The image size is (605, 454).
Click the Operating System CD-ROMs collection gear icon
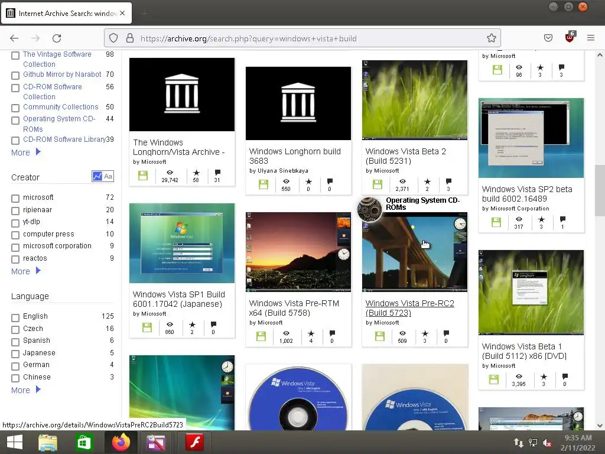[x=369, y=209]
